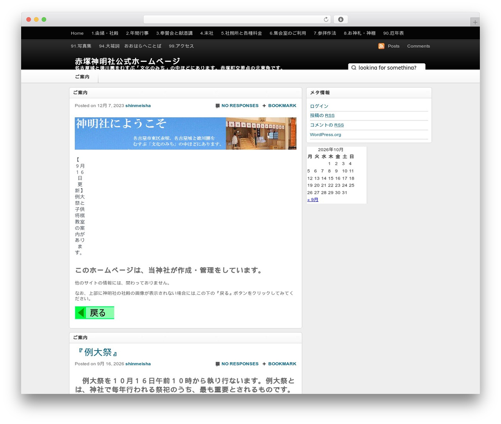Click the 神明社にようこそ banner image
This screenshot has height=424, width=501.
coord(186,133)
